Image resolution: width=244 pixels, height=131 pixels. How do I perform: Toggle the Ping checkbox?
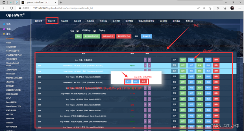click(x=77, y=31)
